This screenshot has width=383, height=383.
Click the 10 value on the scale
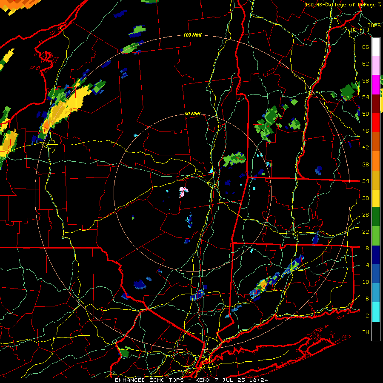pos(366,282)
